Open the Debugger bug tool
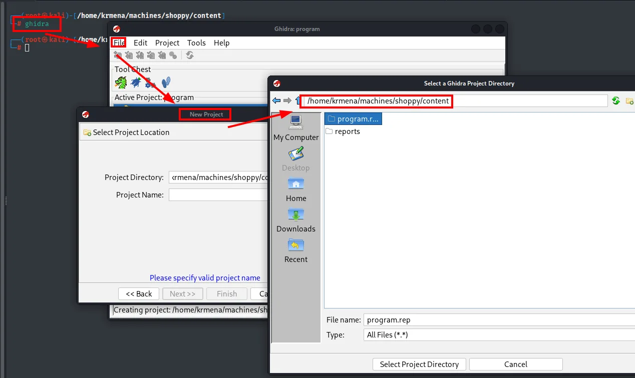The height and width of the screenshot is (378, 635). point(136,82)
